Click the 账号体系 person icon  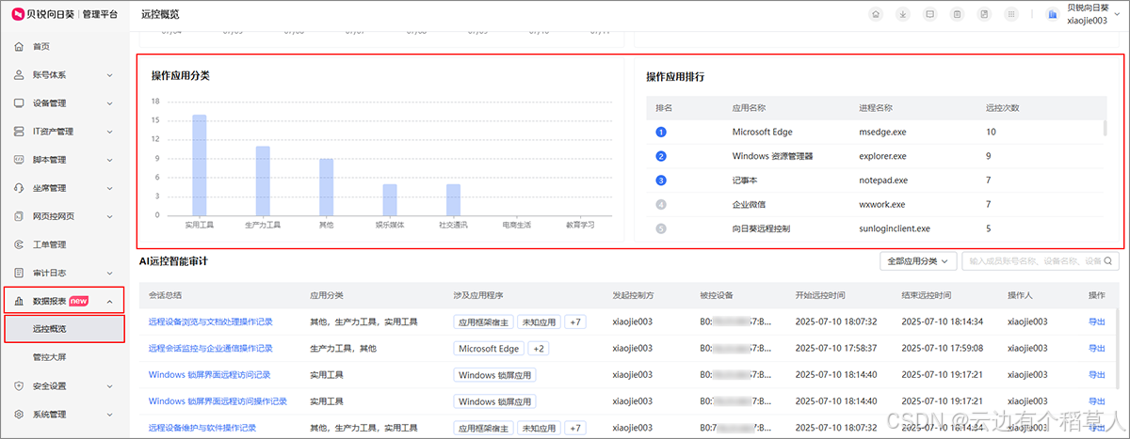pyautogui.click(x=19, y=74)
